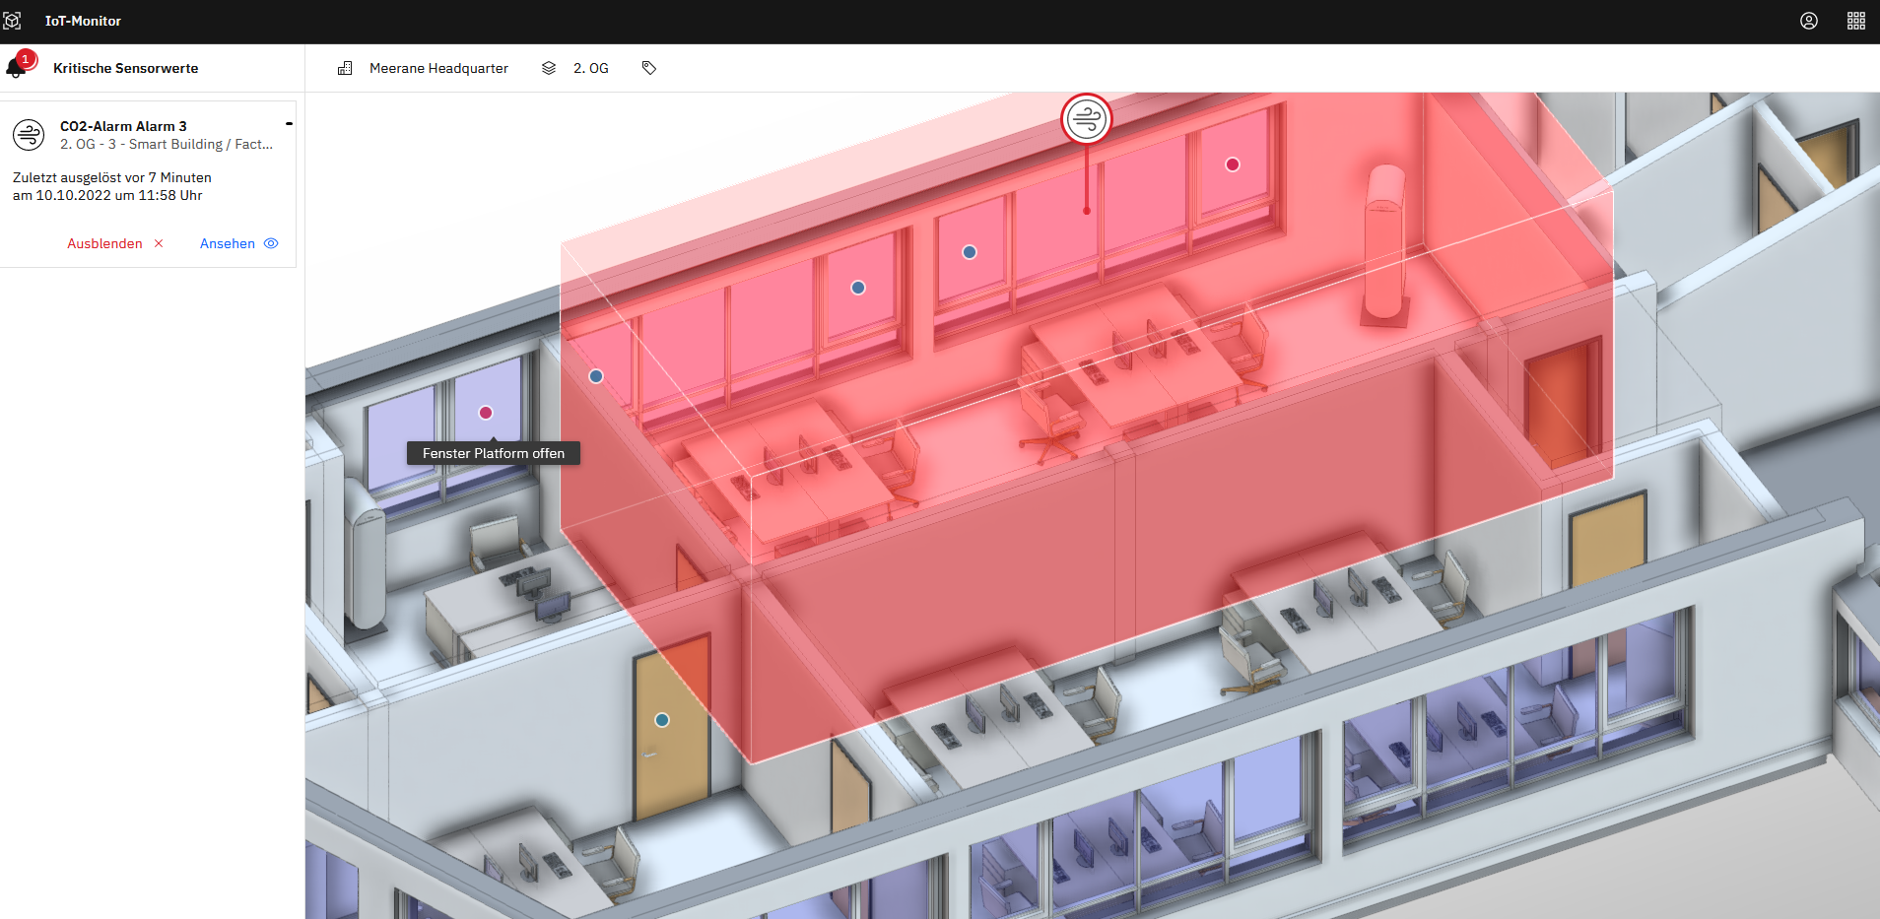Click the tag icon in breadcrumb bar

coord(649,68)
